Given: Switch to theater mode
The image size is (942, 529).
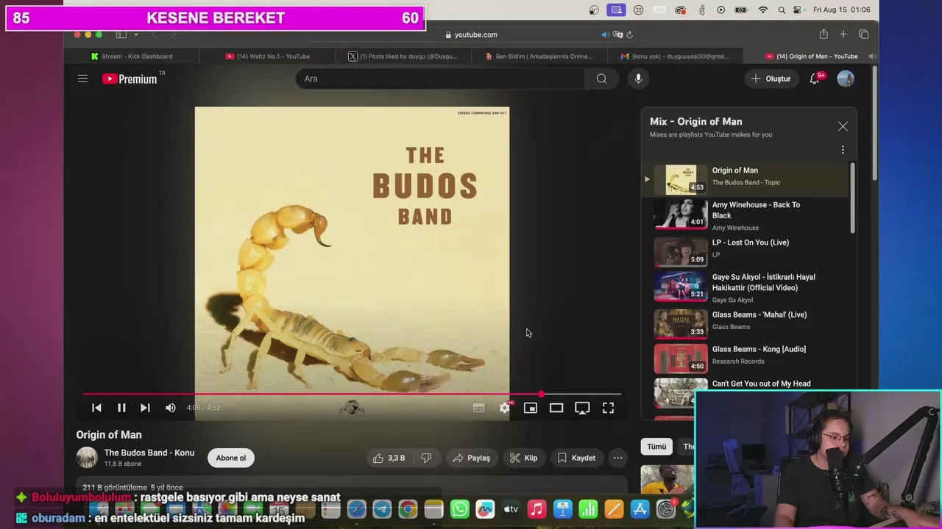Looking at the screenshot, I should [556, 408].
